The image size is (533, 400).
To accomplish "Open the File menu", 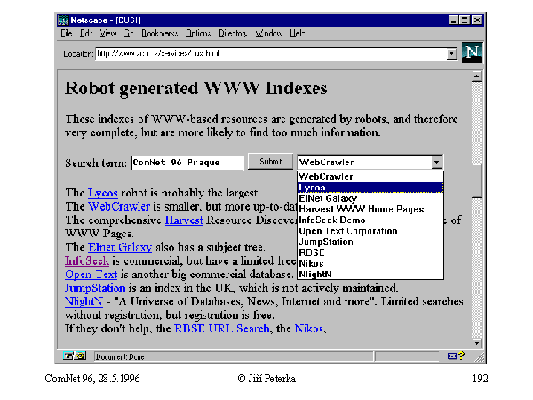I will [67, 33].
